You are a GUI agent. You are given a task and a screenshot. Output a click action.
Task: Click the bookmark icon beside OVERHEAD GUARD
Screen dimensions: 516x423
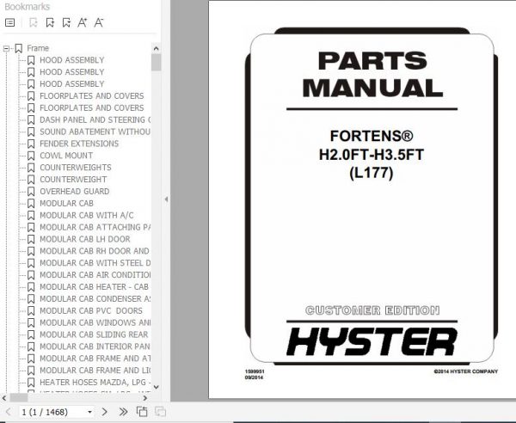31,192
